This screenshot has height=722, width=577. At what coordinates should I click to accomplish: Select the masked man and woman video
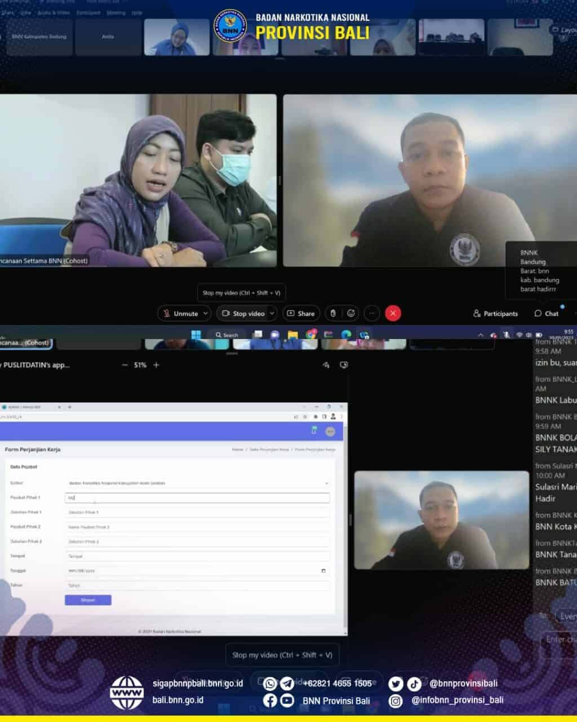click(x=138, y=180)
